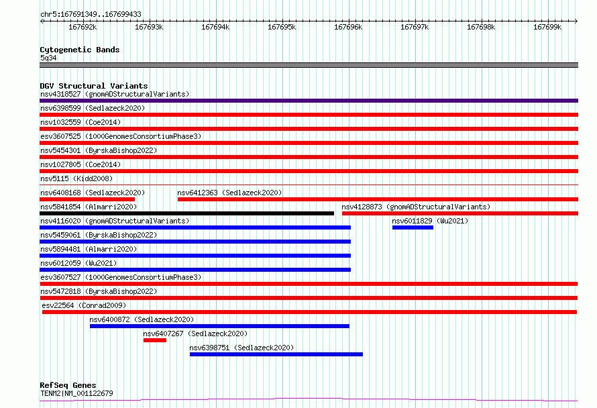Select the red nsv4128873 variant bar

(460, 213)
